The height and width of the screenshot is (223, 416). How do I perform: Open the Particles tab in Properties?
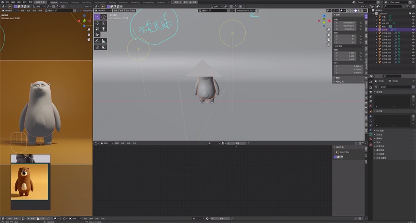(x=371, y=121)
